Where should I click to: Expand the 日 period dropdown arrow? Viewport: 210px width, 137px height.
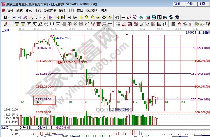pos(9,17)
